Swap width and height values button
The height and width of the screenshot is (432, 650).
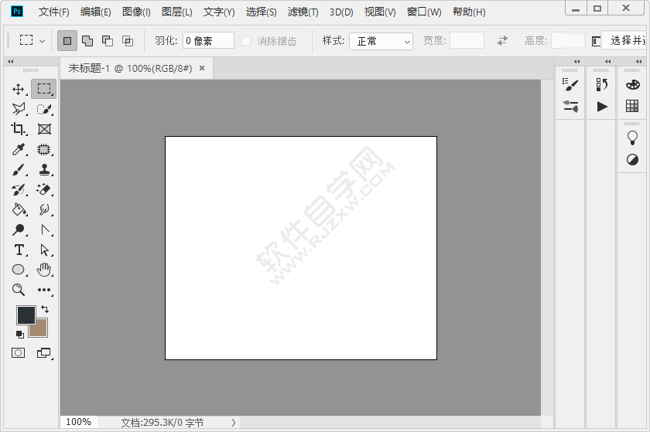click(x=502, y=41)
